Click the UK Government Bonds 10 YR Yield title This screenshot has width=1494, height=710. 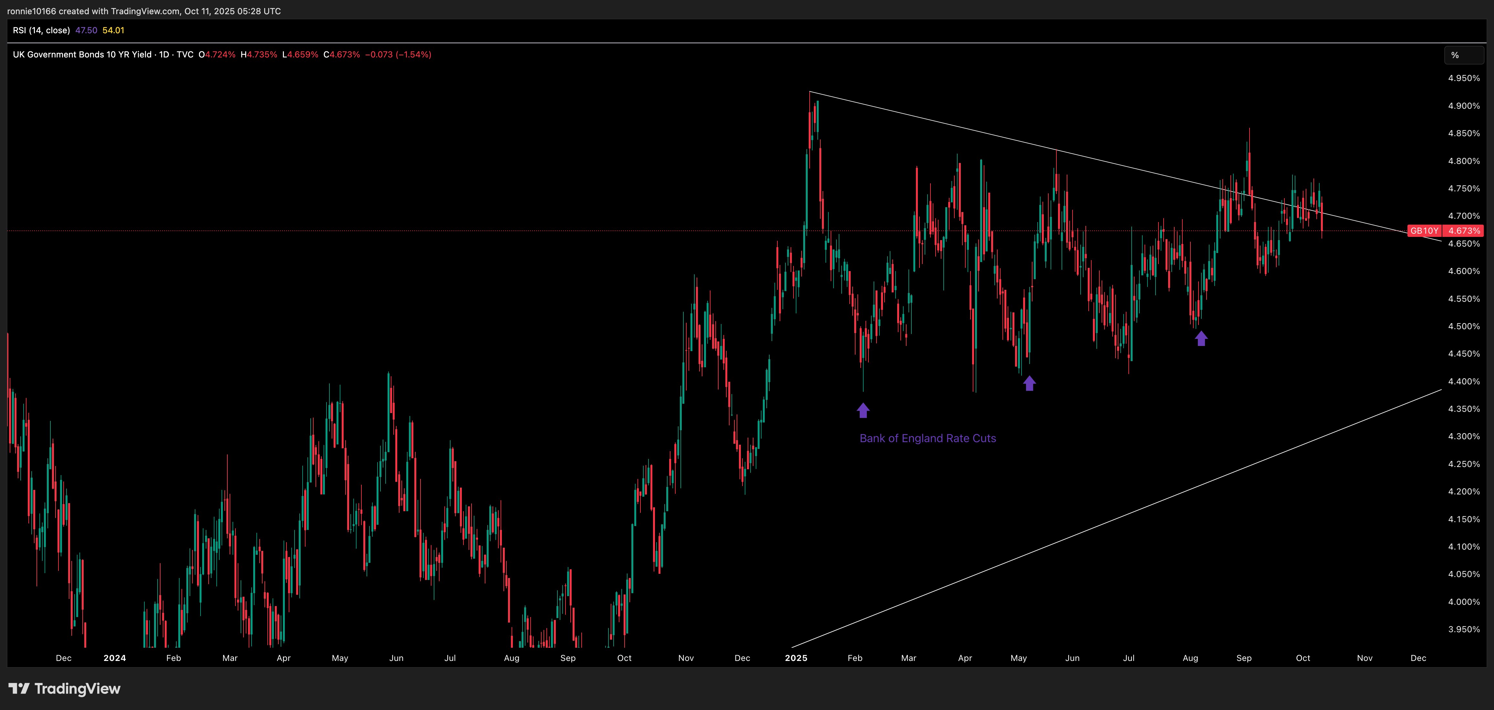pos(82,55)
